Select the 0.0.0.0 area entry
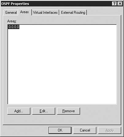Screen dimensions: 124x137 tap(14, 27)
